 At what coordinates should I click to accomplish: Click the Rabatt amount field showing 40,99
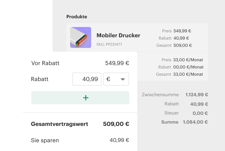pyautogui.click(x=87, y=79)
